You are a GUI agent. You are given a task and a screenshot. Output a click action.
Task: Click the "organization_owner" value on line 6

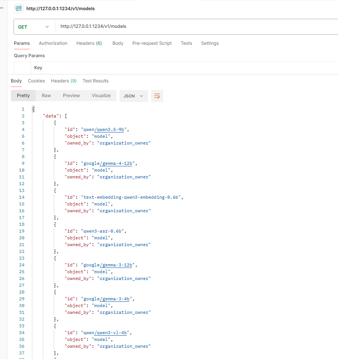pos(124,143)
